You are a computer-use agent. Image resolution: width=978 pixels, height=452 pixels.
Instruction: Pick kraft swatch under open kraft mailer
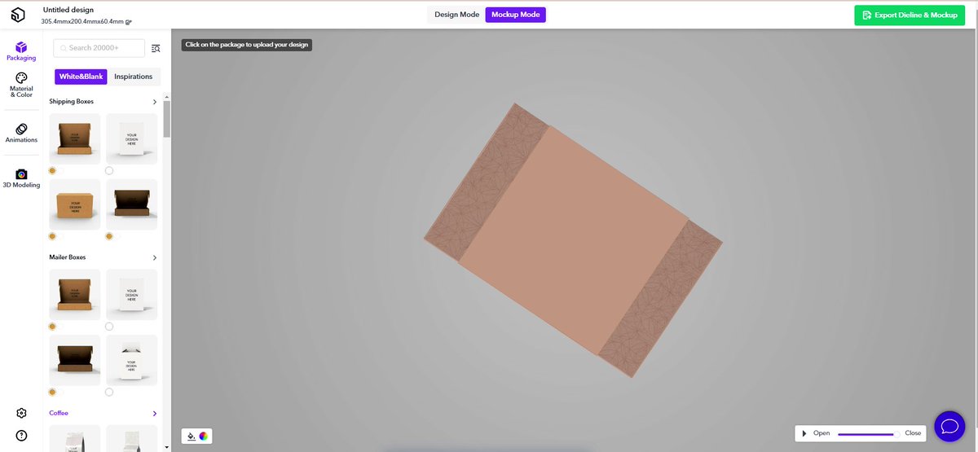pos(52,327)
